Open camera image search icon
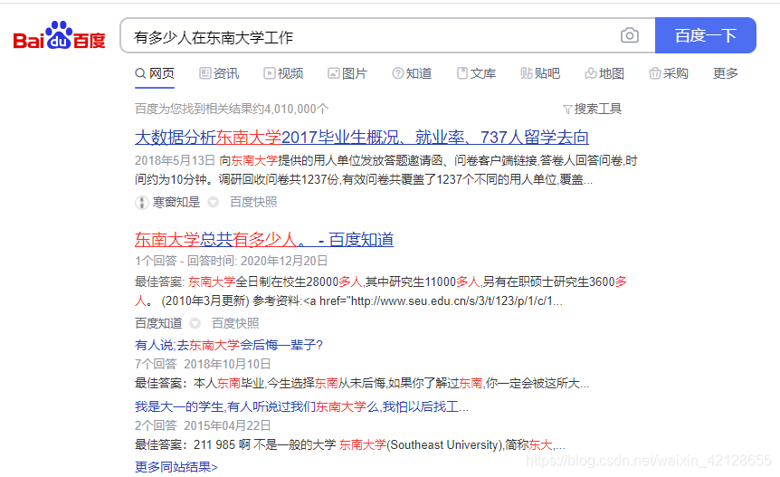 629,35
